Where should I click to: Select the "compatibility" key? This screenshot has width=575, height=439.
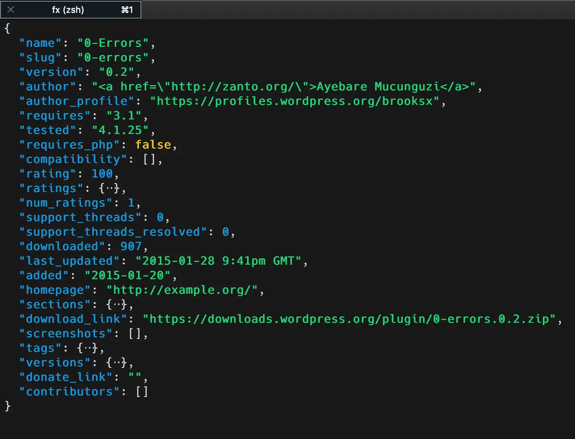73,159
